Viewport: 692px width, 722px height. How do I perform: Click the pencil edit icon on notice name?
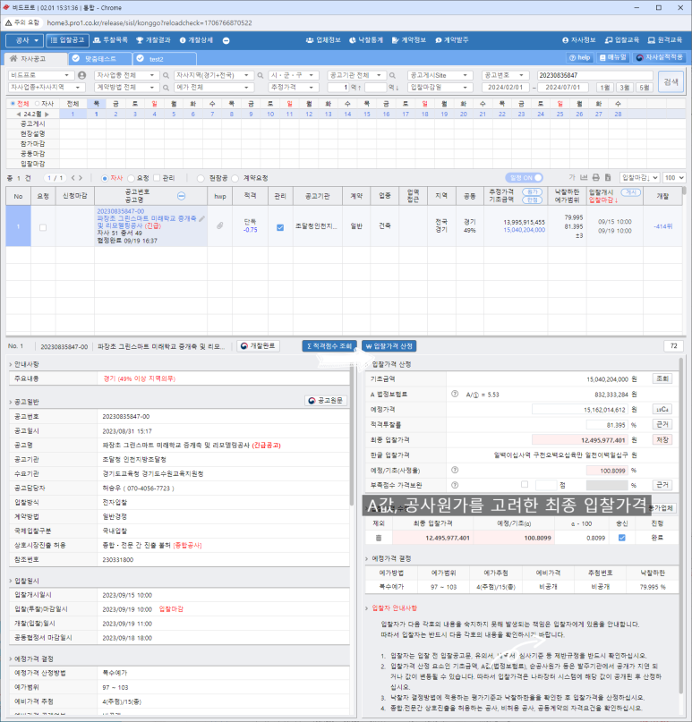pyautogui.click(x=201, y=218)
